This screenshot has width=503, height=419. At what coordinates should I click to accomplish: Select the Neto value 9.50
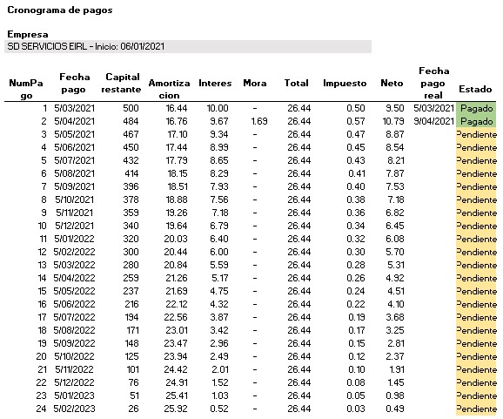point(395,108)
